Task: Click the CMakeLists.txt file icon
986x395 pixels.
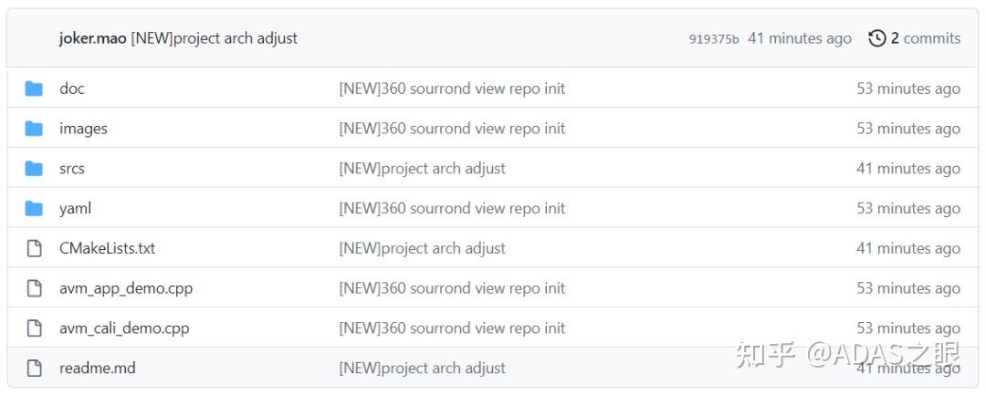Action: coord(34,248)
